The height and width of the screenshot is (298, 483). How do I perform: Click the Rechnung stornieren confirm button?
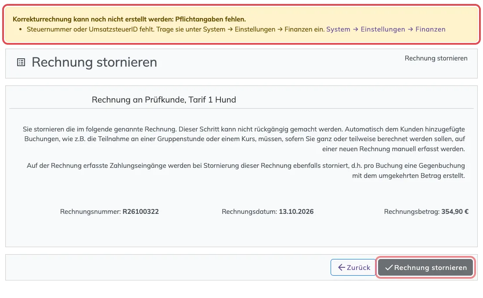pyautogui.click(x=425, y=268)
